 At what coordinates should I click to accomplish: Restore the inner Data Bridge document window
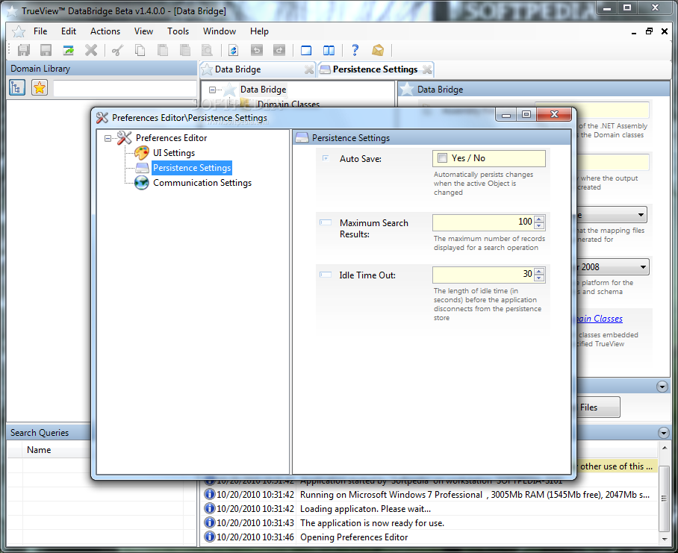pos(649,31)
